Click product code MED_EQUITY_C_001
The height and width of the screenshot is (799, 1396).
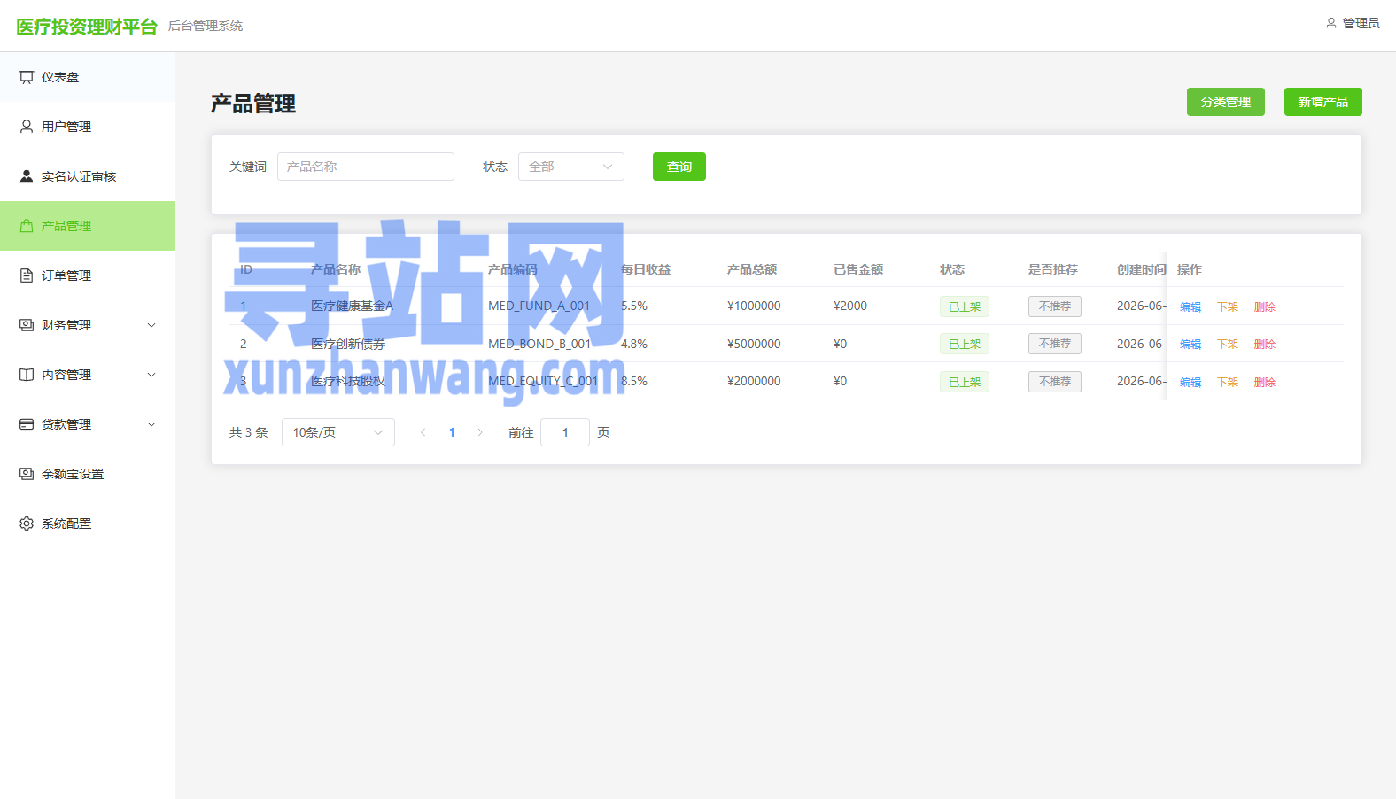tap(543, 381)
